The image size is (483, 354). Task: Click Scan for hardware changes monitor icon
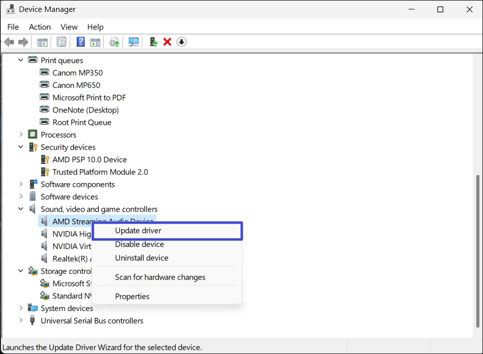point(134,42)
